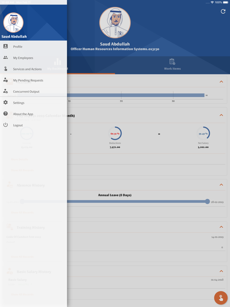Screen dimensions: 230x307
Task: Open the Profile menu item
Action: point(34,46)
